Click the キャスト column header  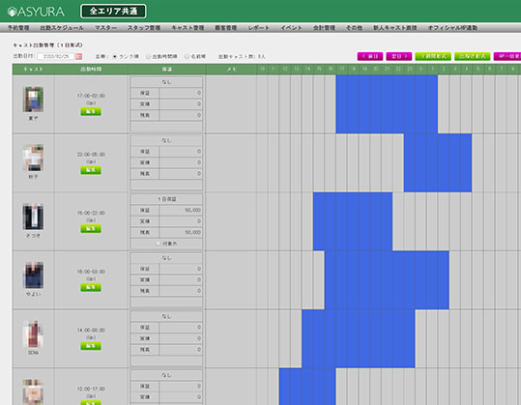click(33, 69)
